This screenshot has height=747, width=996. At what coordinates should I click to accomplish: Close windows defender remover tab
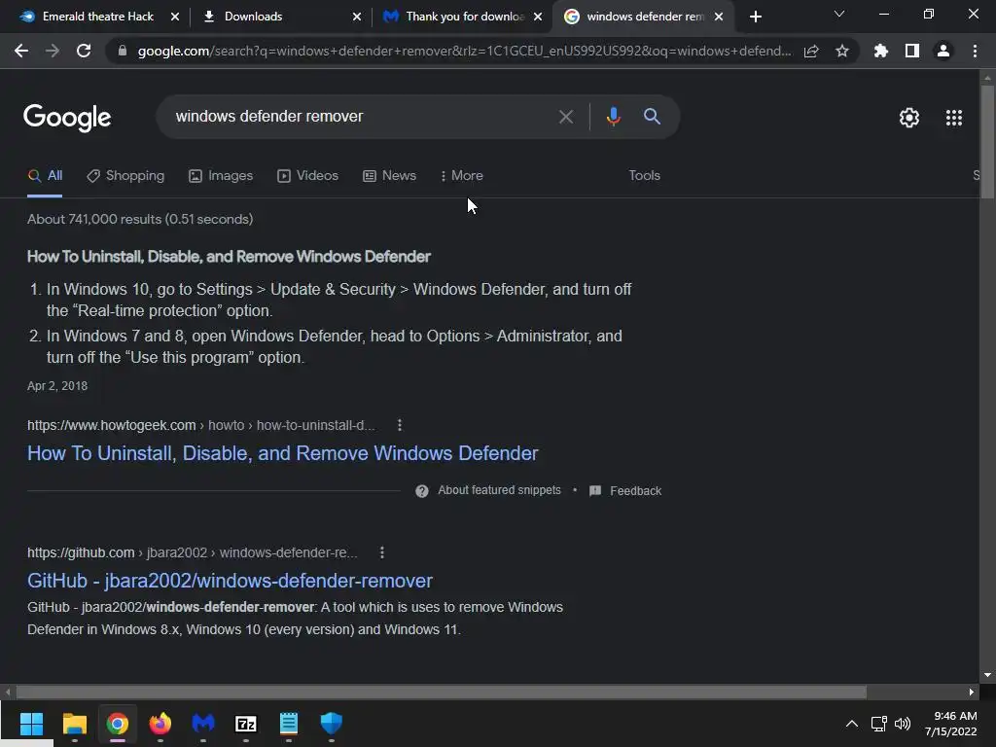tap(719, 17)
